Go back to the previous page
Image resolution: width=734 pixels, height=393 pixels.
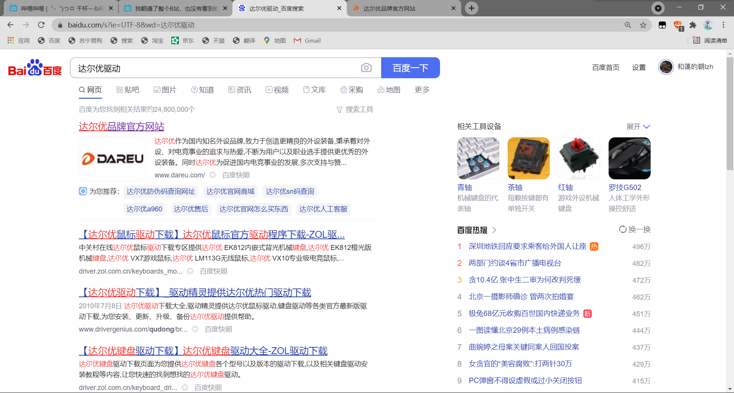10,25
